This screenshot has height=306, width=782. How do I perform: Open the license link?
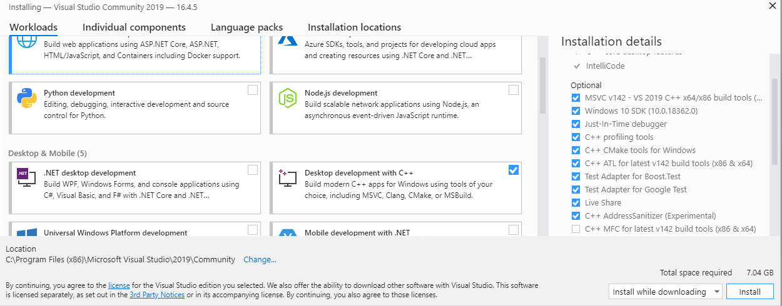pyautogui.click(x=119, y=285)
